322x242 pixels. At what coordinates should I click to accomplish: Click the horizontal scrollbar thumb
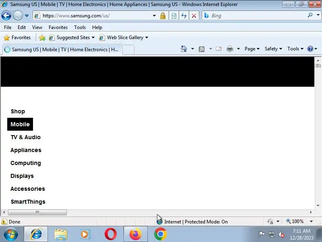(x=37, y=212)
